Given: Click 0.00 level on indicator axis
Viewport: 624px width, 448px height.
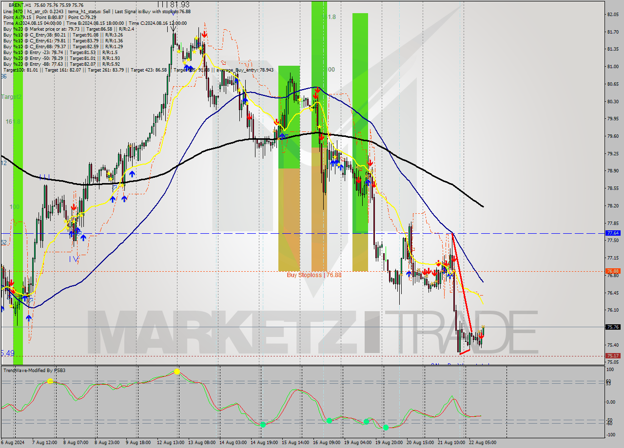Looking at the screenshot, I should coord(612,402).
